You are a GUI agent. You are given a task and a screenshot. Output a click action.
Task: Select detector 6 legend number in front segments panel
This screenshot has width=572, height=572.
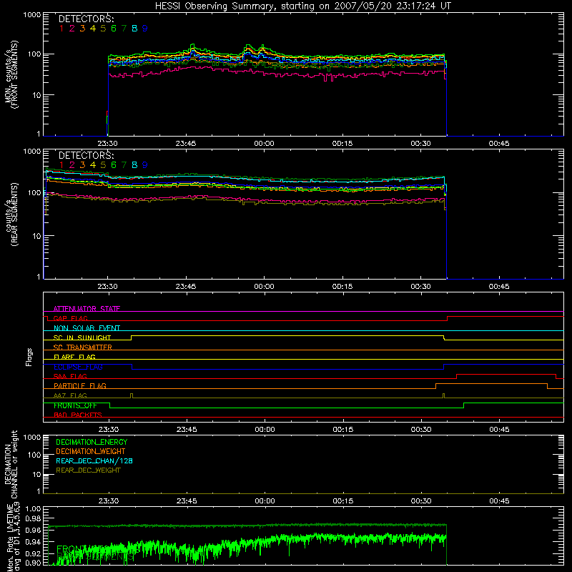coord(114,29)
